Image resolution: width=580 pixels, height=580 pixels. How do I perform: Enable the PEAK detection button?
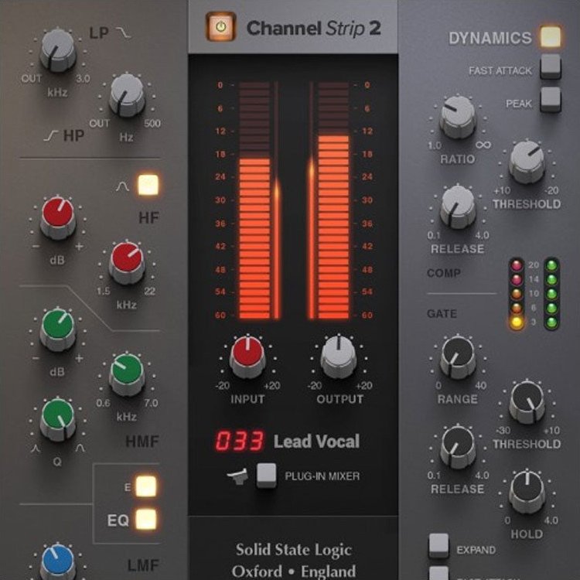pyautogui.click(x=551, y=100)
